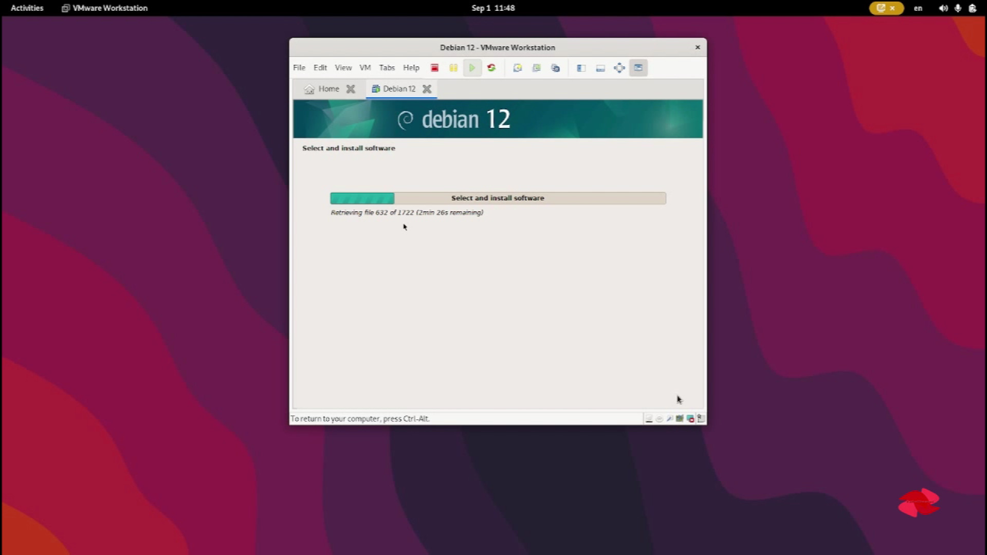This screenshot has width=987, height=555.
Task: Open the Activities overview
Action: pyautogui.click(x=27, y=8)
